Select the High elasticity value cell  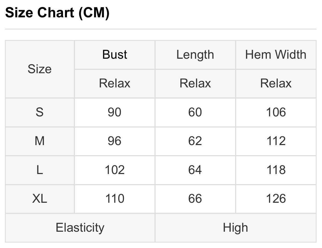click(235, 228)
